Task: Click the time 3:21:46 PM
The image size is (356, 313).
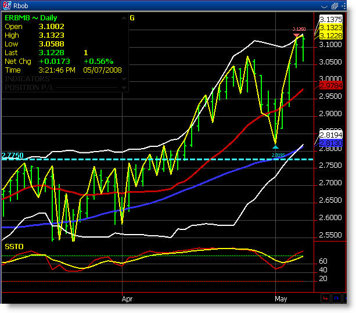Action: point(57,70)
